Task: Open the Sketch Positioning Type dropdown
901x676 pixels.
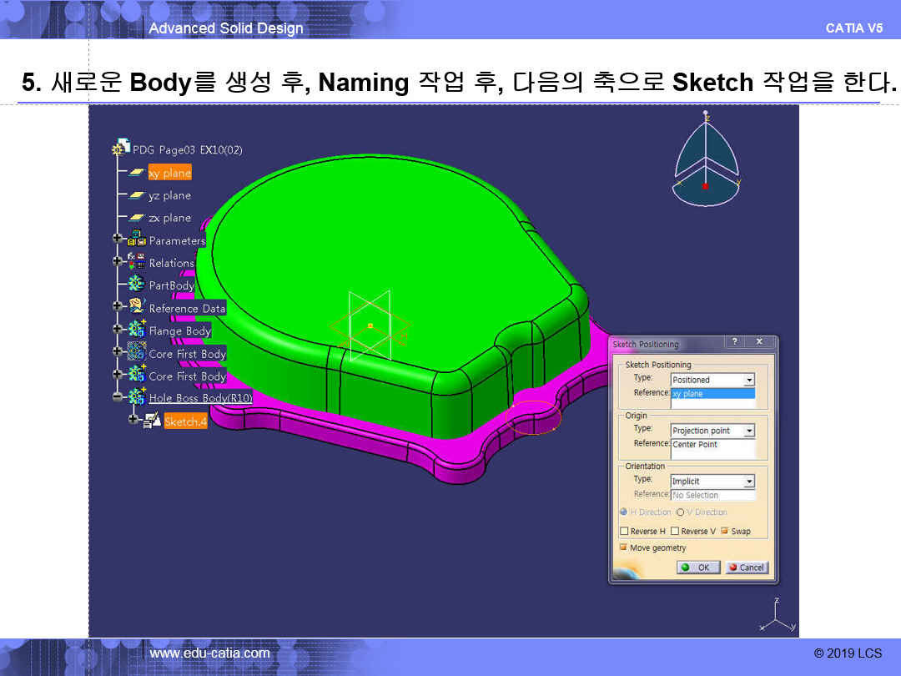Action: 748,381
